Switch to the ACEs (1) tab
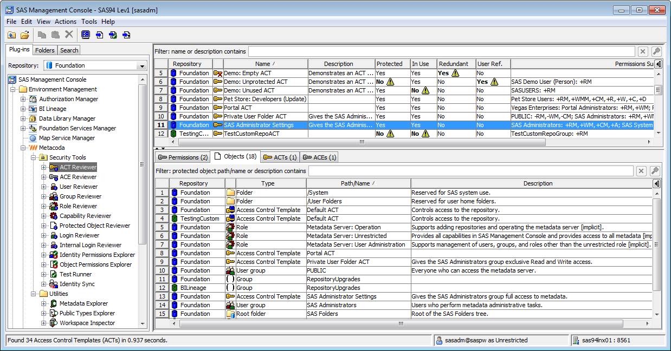 319,157
